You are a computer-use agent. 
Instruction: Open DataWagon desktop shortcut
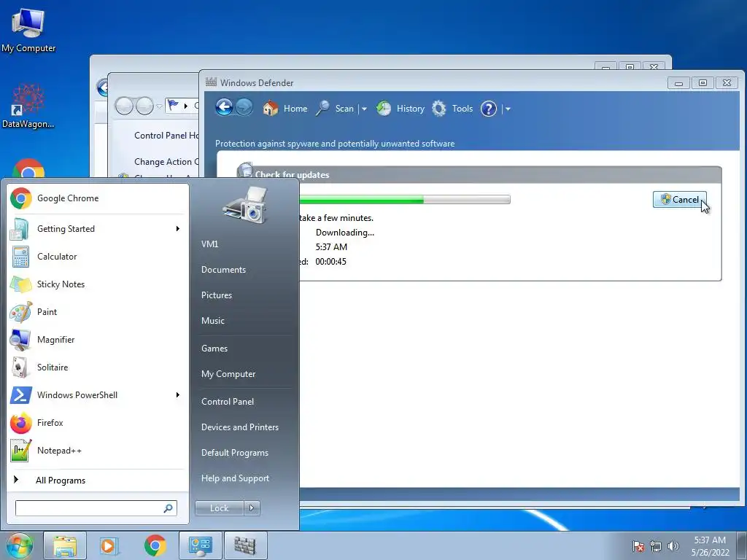(28, 106)
